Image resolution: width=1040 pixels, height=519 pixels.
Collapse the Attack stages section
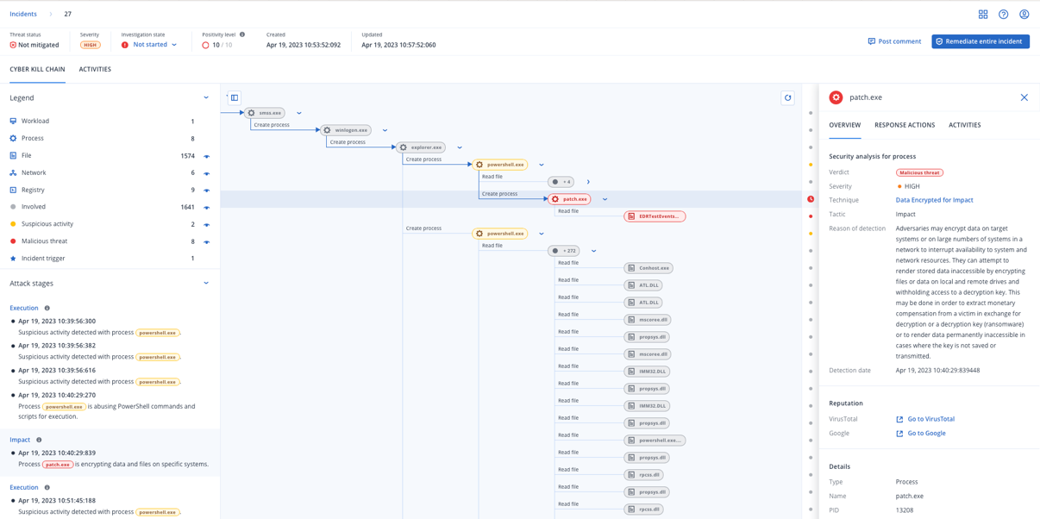[206, 283]
